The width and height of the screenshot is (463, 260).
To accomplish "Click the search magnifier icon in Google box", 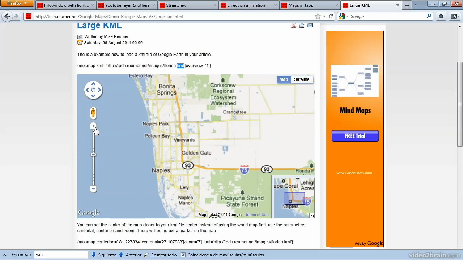I will [429, 16].
